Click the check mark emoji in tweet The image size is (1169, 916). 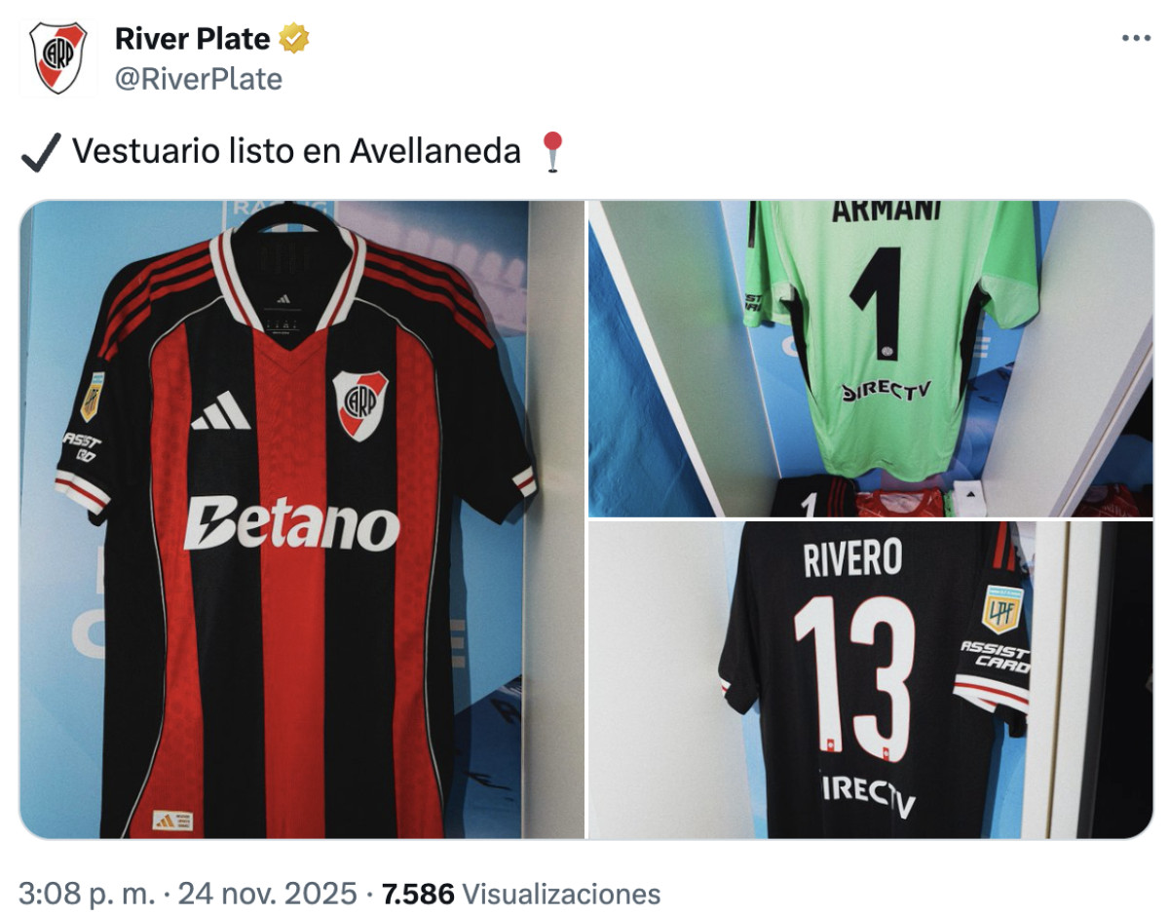tap(40, 151)
